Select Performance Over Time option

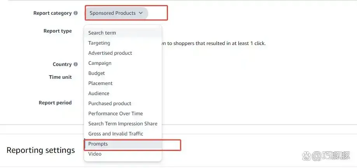tap(115, 114)
